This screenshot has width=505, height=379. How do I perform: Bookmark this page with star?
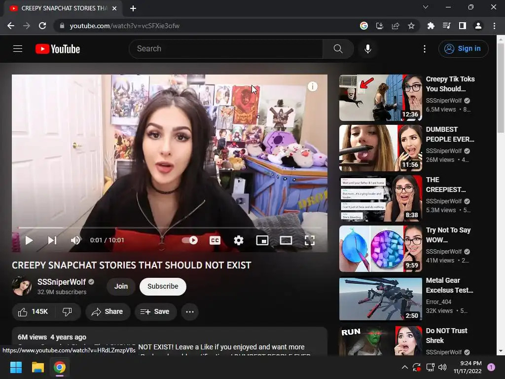(x=411, y=26)
